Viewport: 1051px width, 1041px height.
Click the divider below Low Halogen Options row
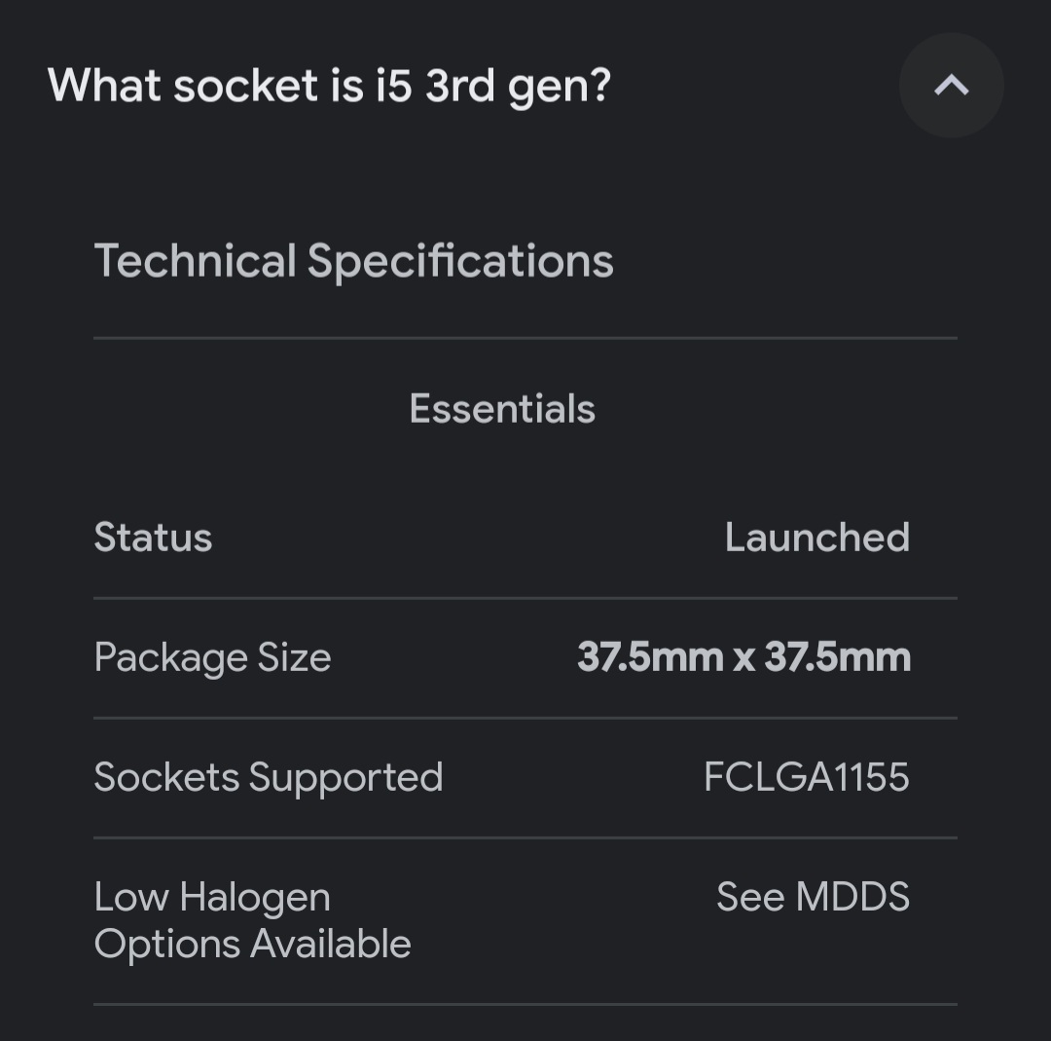pyautogui.click(x=525, y=1004)
